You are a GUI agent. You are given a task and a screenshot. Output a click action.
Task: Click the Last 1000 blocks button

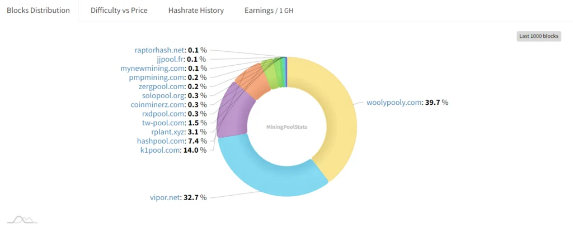tap(539, 36)
